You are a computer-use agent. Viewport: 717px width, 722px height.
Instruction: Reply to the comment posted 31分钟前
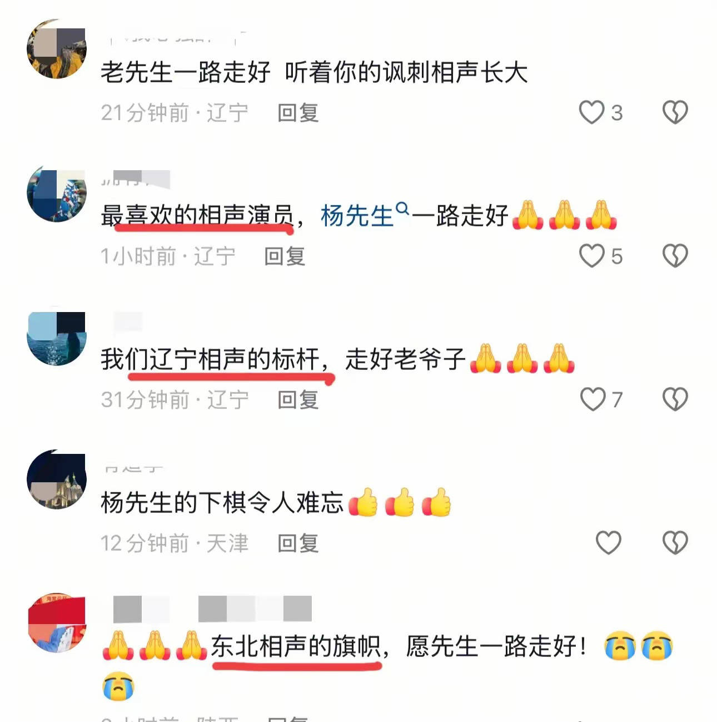[x=298, y=400]
